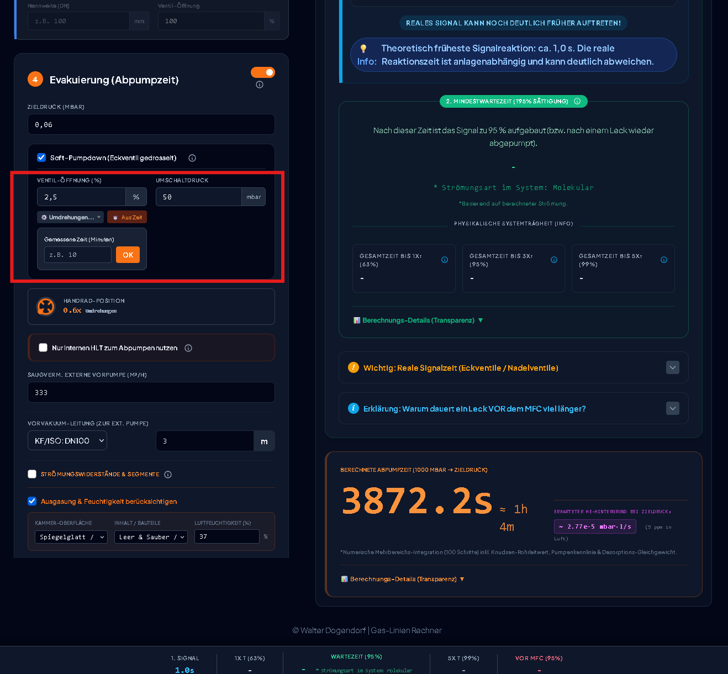
Task: Click info icon in Gesamtzeit bis 5xτ card
Action: click(x=664, y=260)
